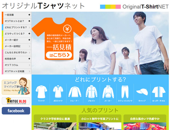The height and width of the screenshot is (130, 173).
Task: Open the ORITEE BLOG banner
Action: point(16,101)
